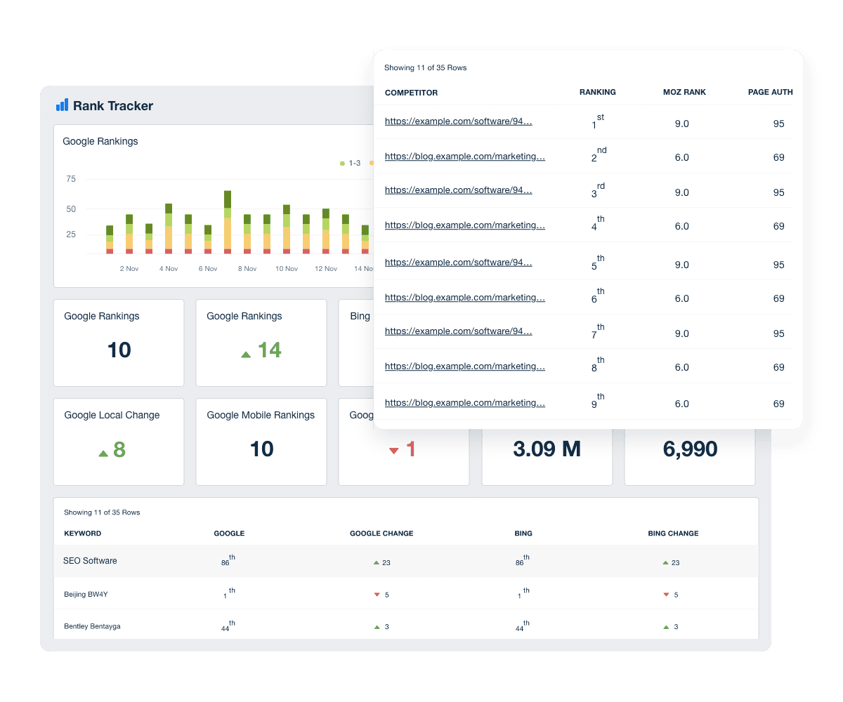Image resolution: width=843 pixels, height=702 pixels.
Task: Sort by the PAGE AUTH column header
Action: point(770,92)
